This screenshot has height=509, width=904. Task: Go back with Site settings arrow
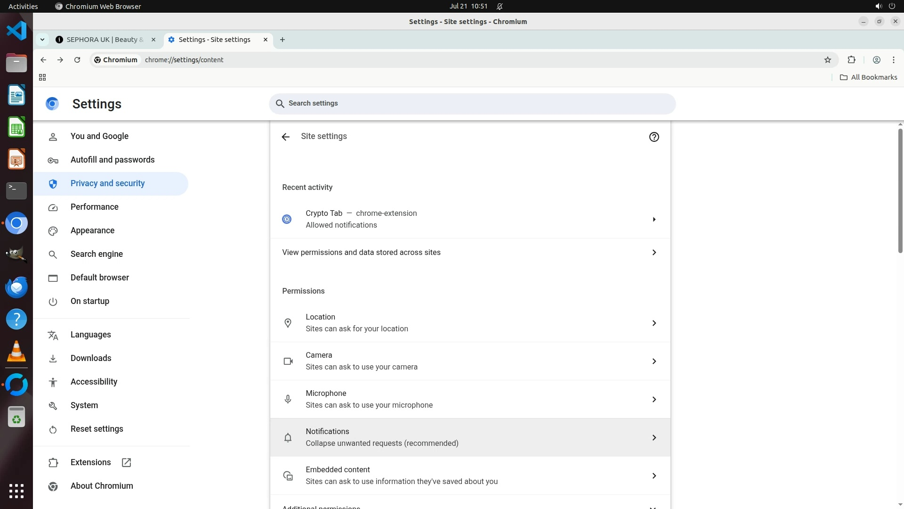coord(285,137)
